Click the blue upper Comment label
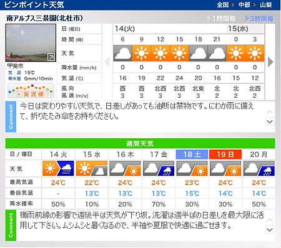This screenshot has height=248, width=281. (x=11, y=117)
